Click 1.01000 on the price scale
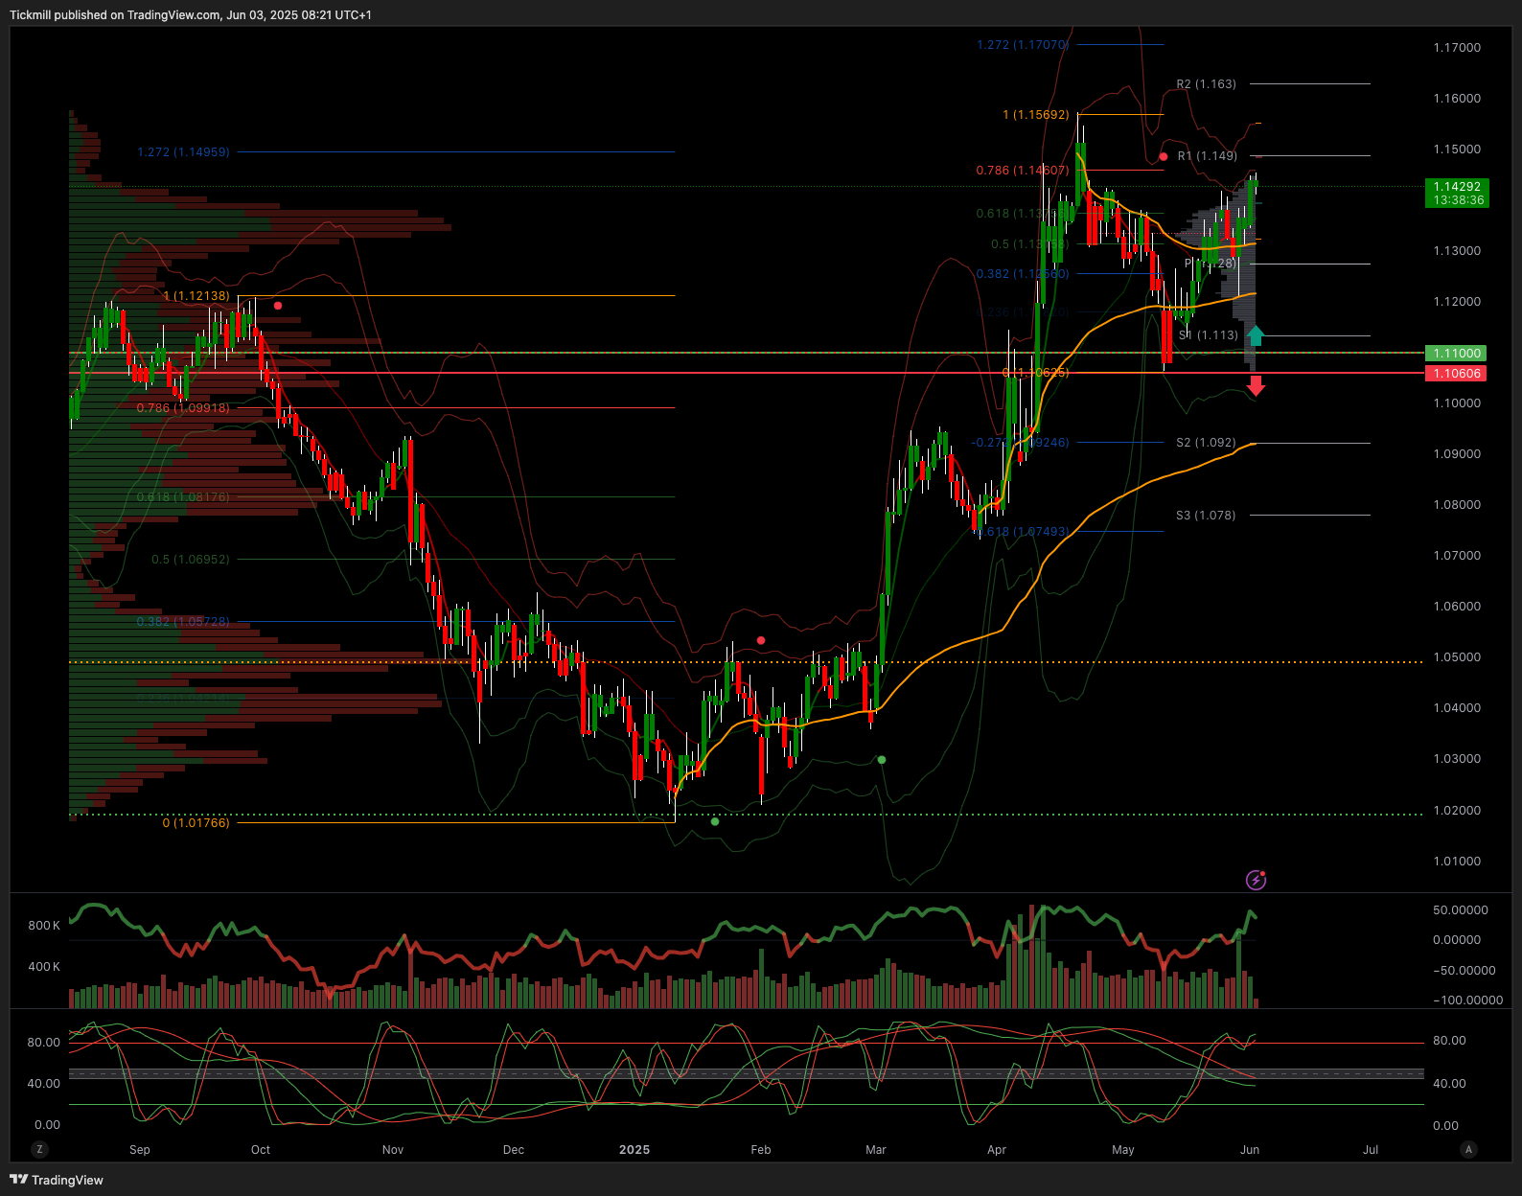 [x=1457, y=861]
